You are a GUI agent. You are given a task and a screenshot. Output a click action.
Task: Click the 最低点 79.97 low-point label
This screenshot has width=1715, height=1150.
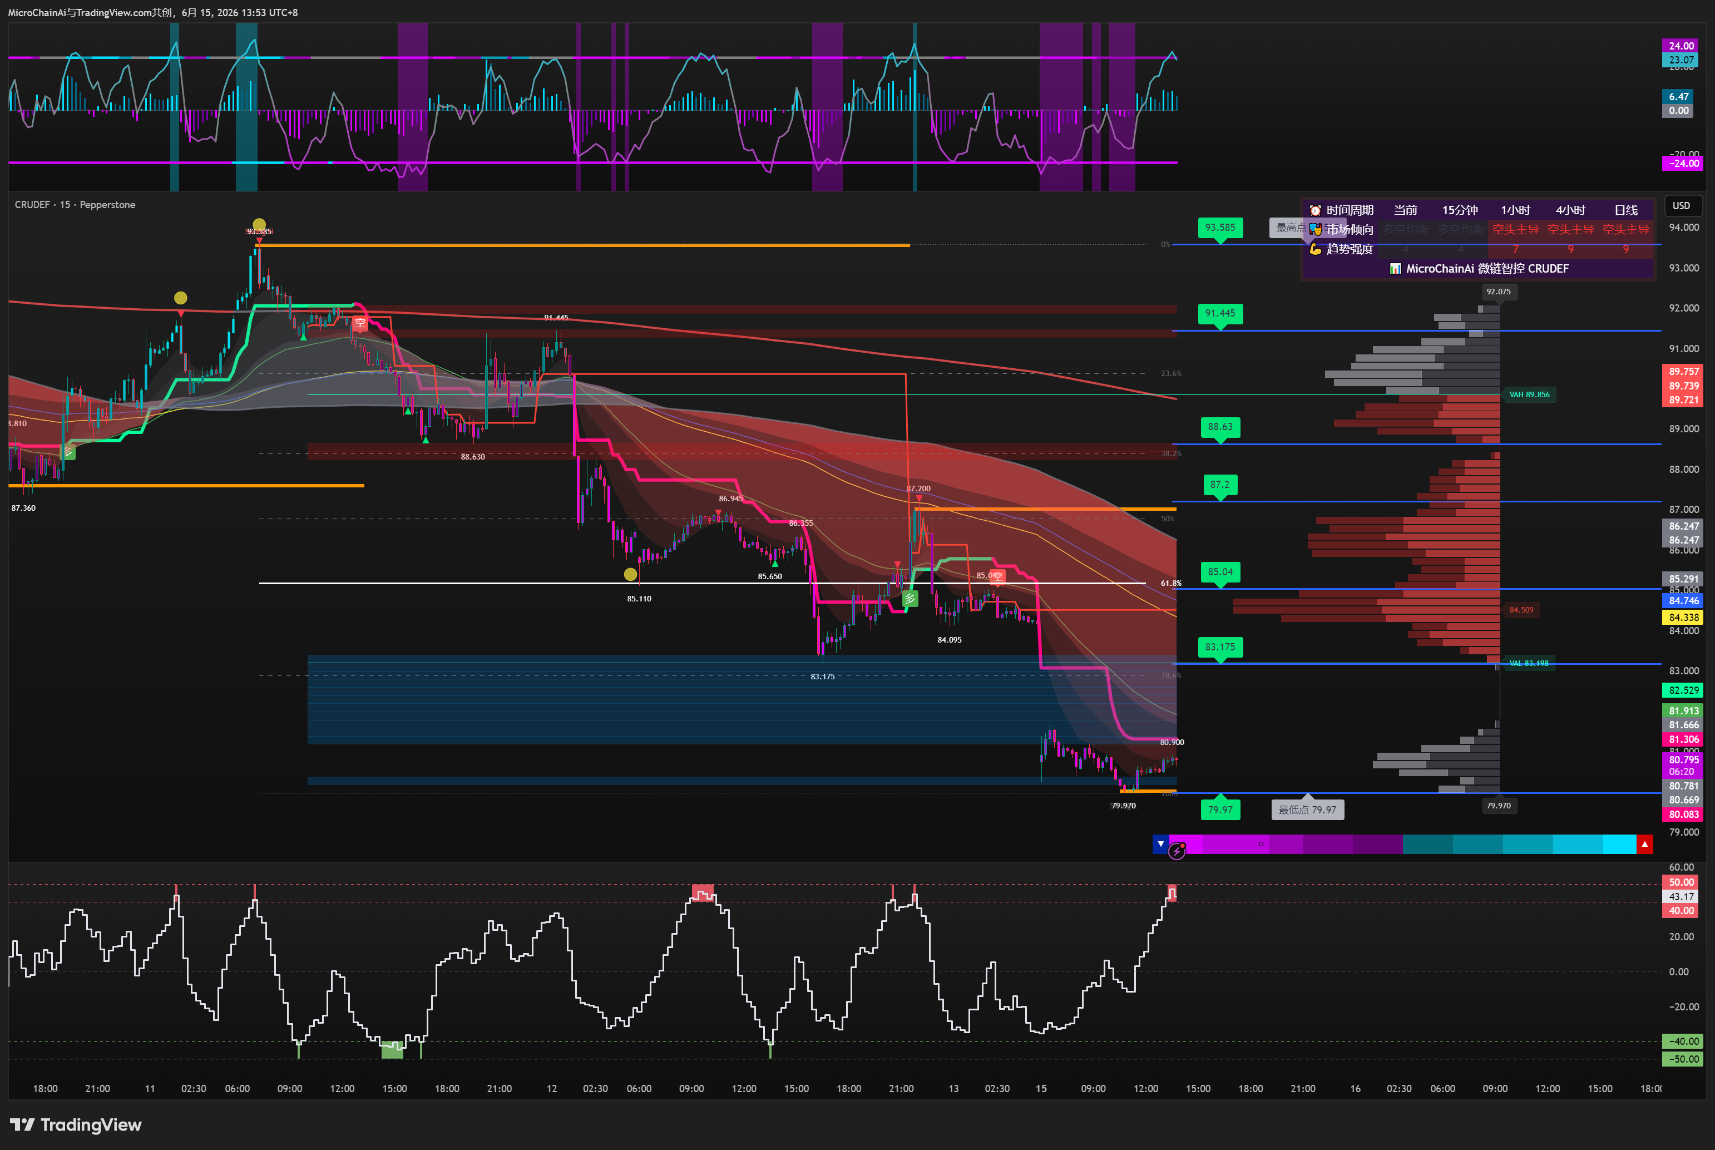[x=1307, y=810]
